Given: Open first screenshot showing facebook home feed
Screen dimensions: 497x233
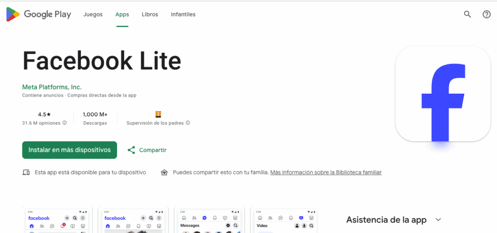Looking at the screenshot, I should tap(57, 220).
